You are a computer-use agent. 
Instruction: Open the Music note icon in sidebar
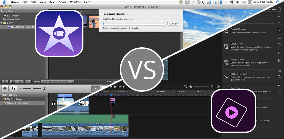279,85
